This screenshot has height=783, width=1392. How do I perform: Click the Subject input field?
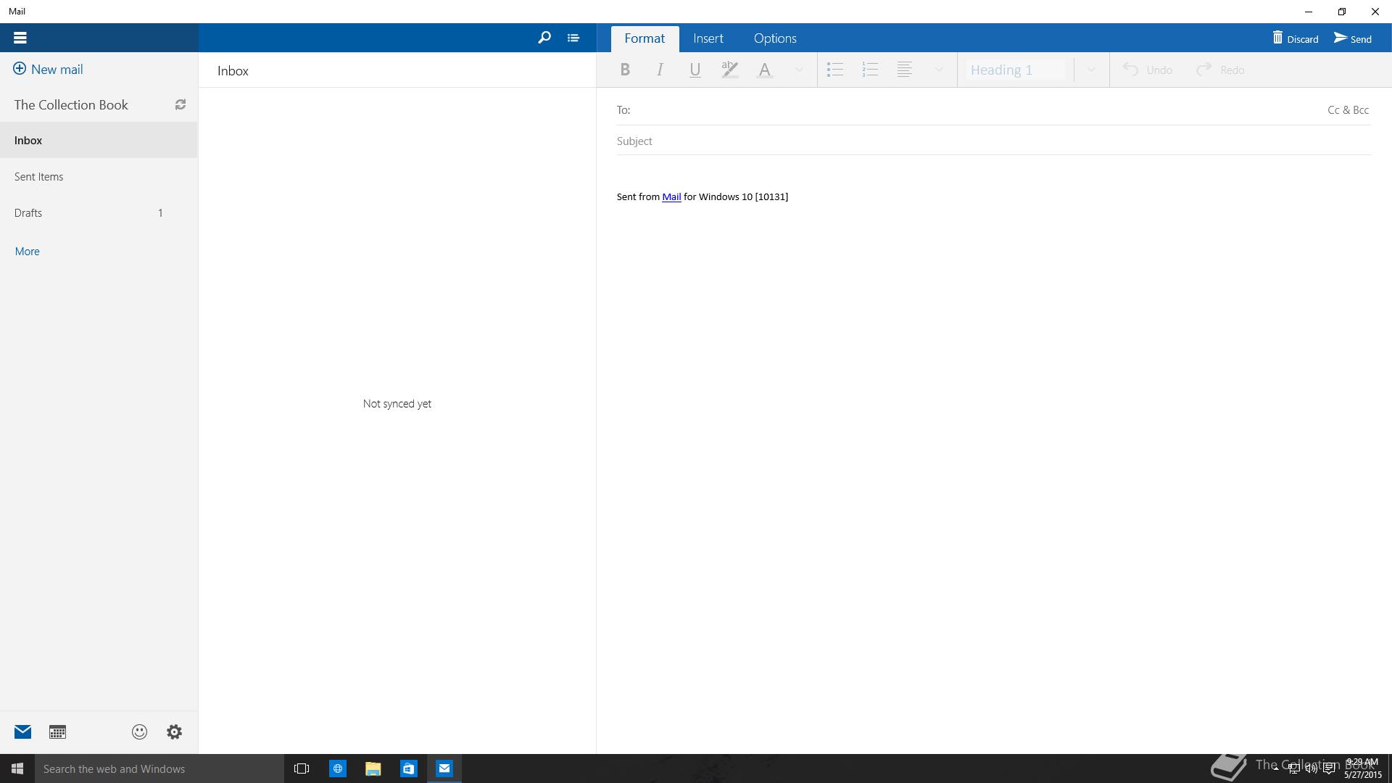pos(993,141)
